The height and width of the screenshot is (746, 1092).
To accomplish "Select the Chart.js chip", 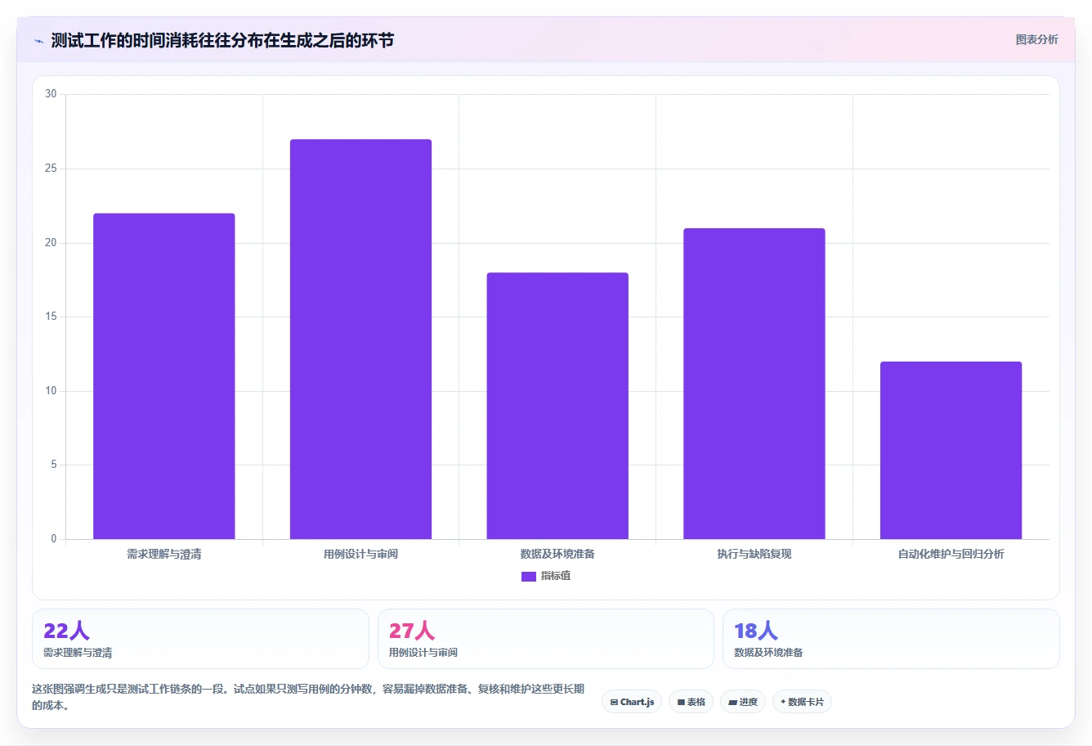I will (632, 702).
